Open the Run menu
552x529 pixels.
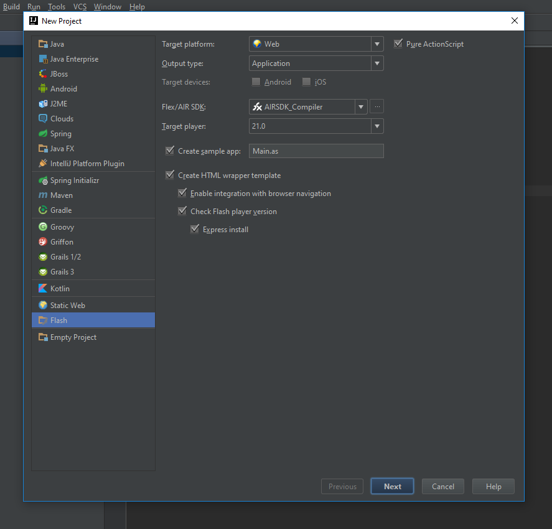pyautogui.click(x=34, y=7)
